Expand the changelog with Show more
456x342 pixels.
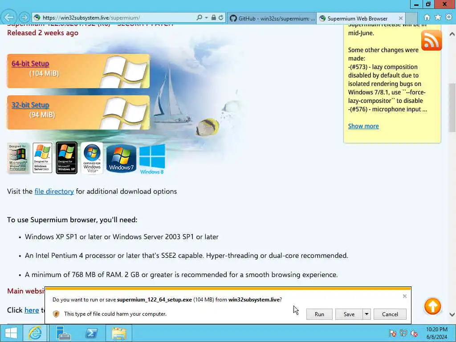click(363, 126)
